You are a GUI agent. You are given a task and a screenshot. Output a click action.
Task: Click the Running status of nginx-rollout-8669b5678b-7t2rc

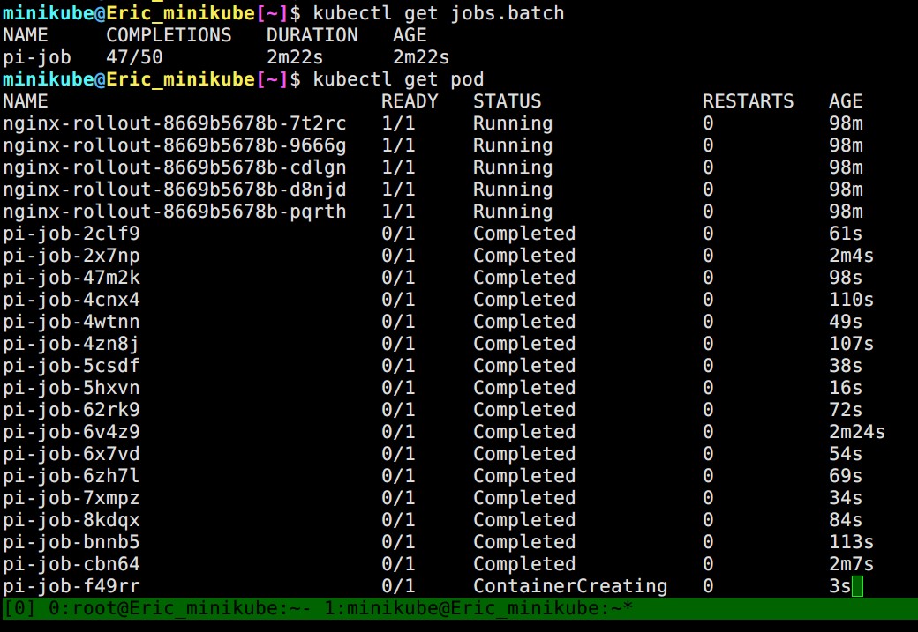pos(513,123)
